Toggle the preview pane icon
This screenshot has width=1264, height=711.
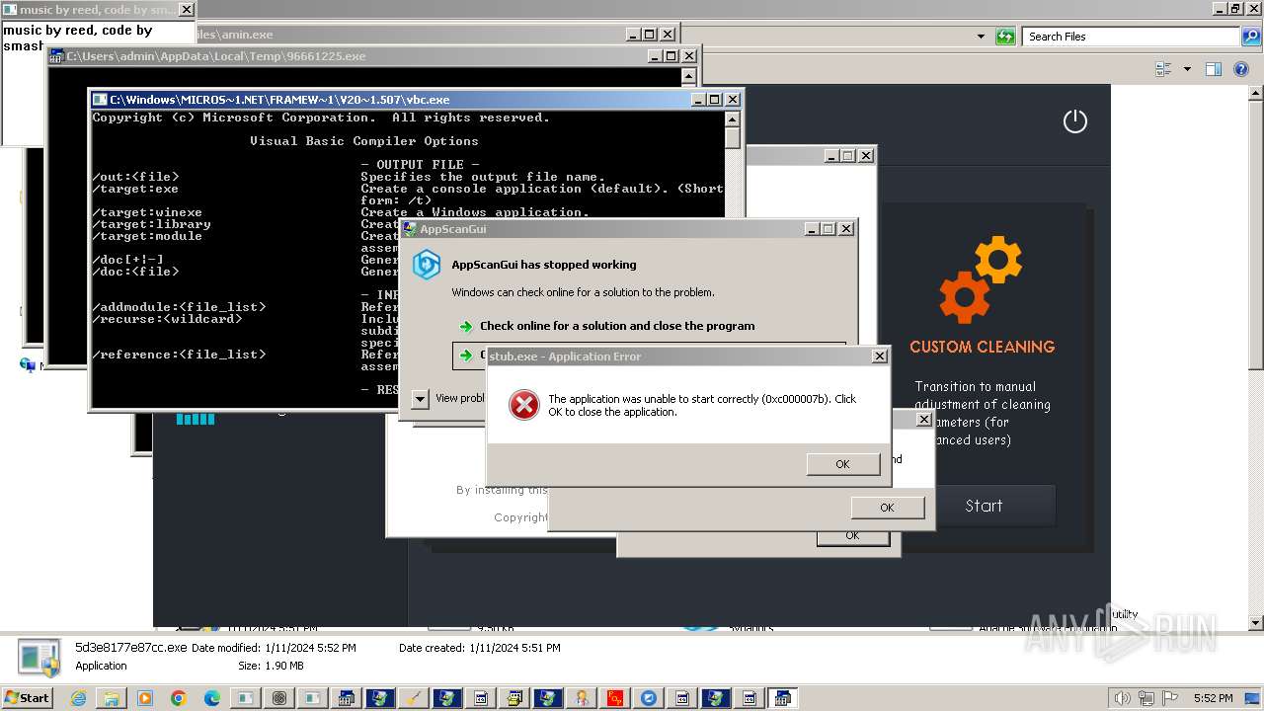point(1214,69)
